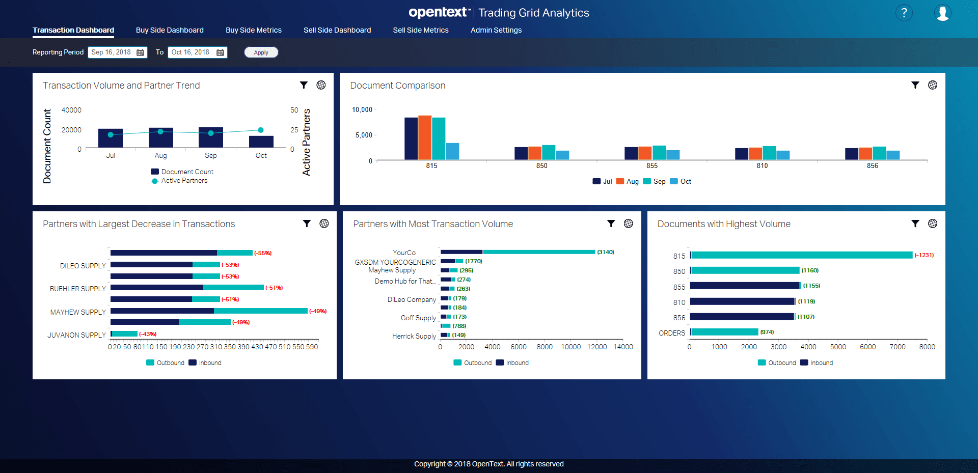Screen dimensions: 978x473
Task: Click the OpenText logo
Action: click(x=439, y=13)
